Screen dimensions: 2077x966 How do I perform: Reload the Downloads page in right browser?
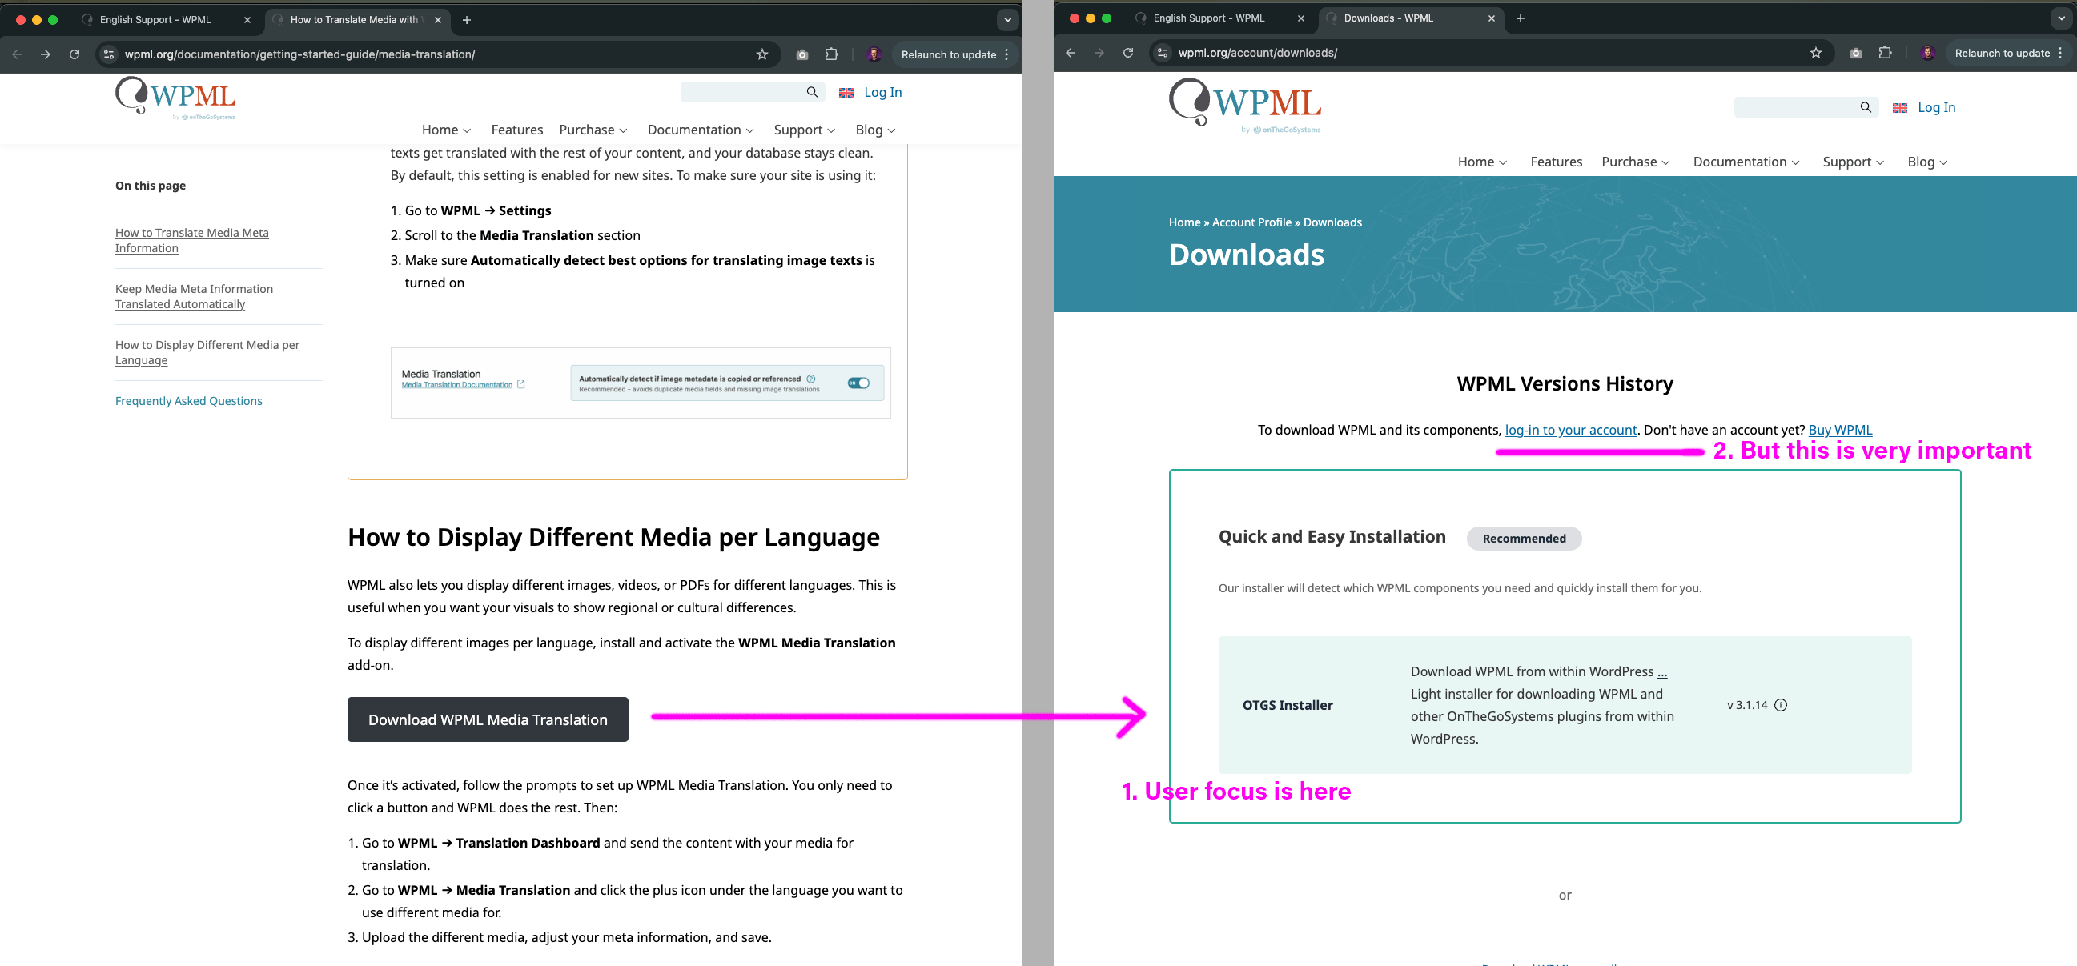point(1128,52)
